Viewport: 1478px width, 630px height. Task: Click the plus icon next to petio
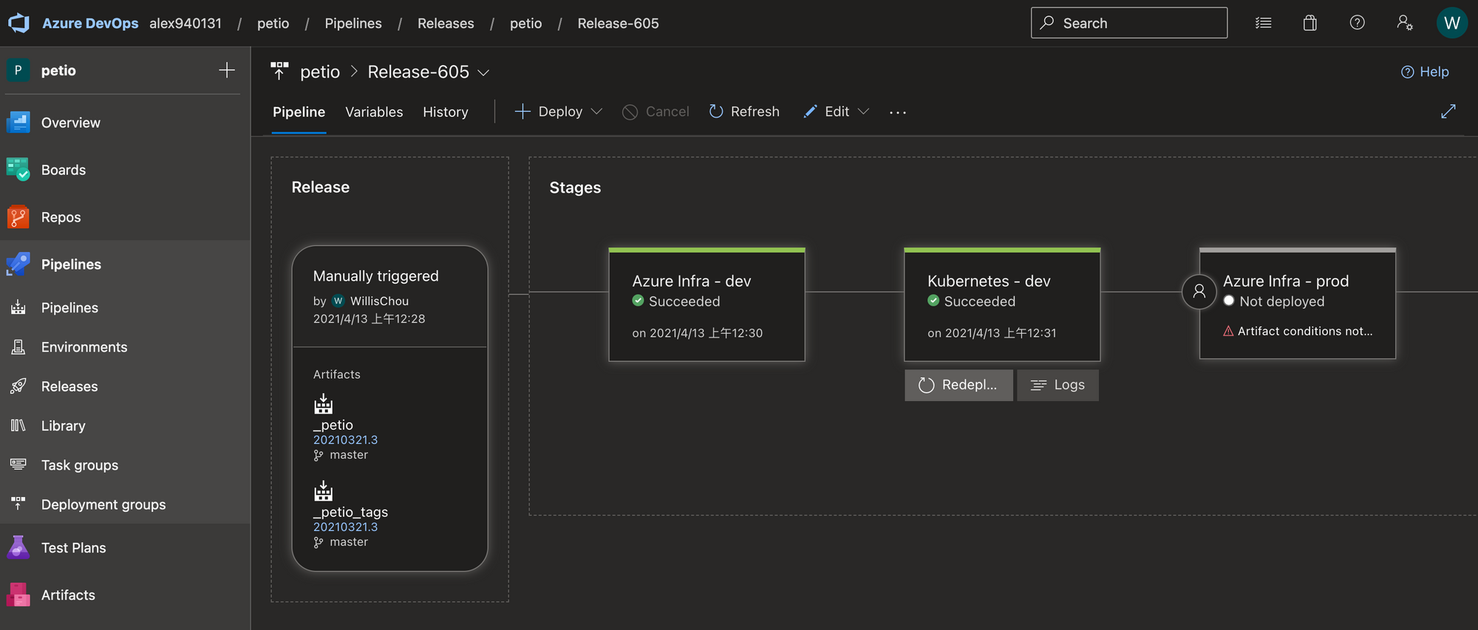[x=227, y=70]
